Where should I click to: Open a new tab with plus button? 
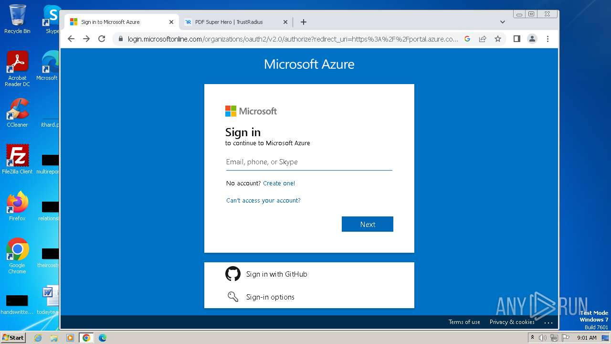pos(304,22)
